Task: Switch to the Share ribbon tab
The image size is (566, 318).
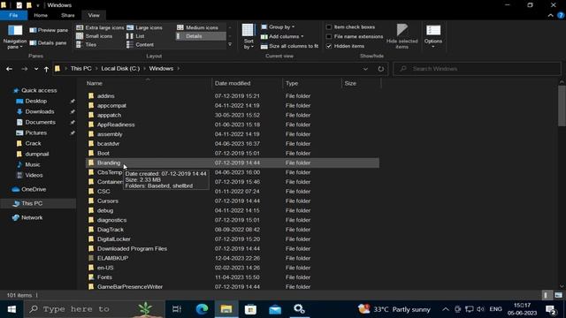Action: [x=68, y=15]
